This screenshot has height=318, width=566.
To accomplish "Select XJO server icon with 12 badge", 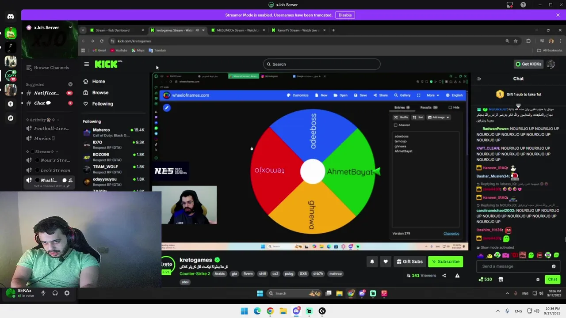I will [x=11, y=76].
